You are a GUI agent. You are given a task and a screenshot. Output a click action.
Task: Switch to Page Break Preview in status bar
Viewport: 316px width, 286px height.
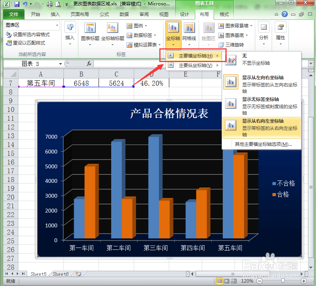[x=233, y=281]
